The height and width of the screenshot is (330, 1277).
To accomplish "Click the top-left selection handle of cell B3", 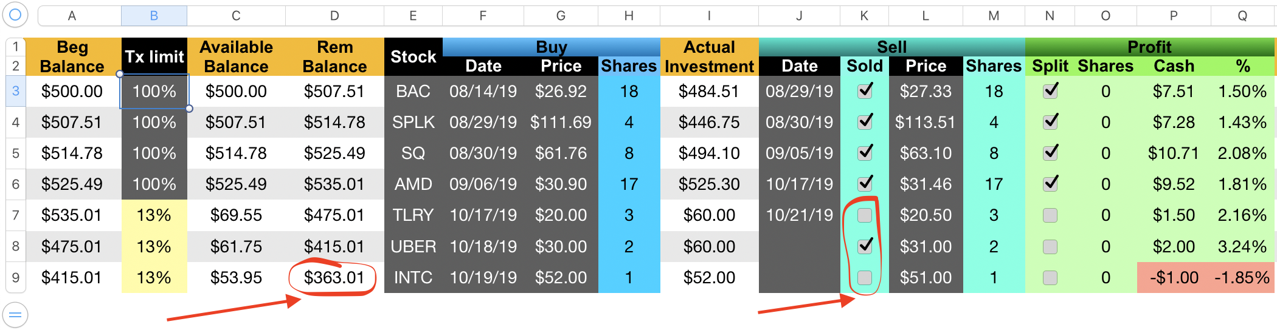I will click(x=120, y=74).
